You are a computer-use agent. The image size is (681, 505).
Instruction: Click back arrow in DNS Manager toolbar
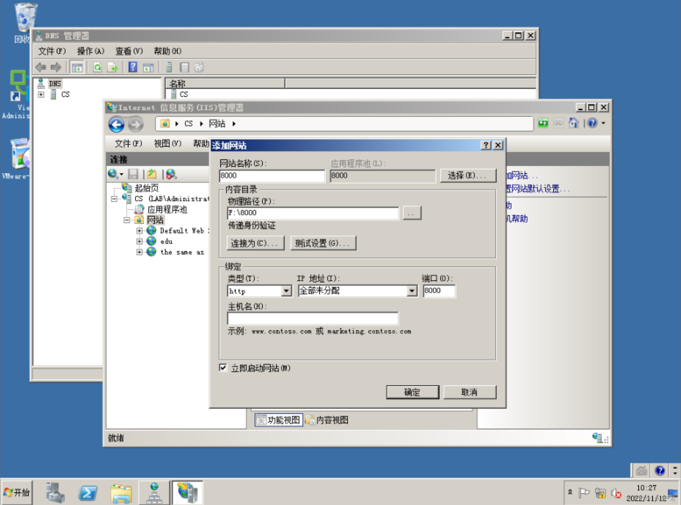pyautogui.click(x=41, y=67)
